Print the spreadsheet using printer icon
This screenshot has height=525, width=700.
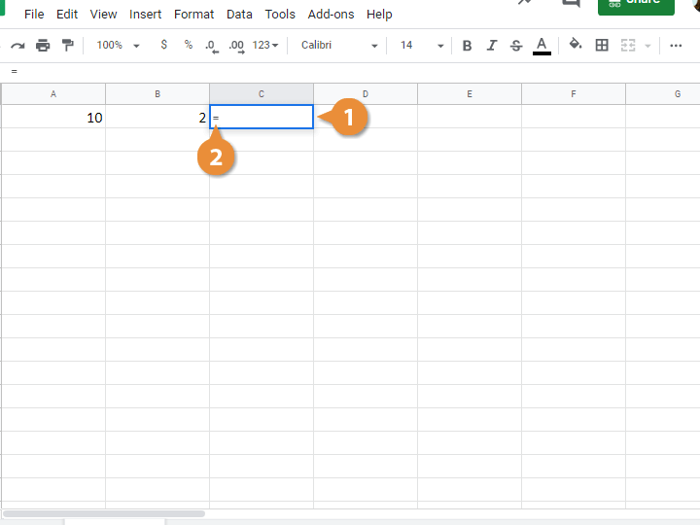click(43, 46)
